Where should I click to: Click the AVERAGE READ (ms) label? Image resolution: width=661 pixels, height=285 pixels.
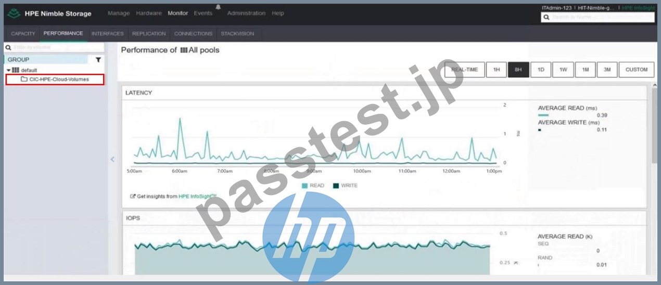(x=567, y=108)
